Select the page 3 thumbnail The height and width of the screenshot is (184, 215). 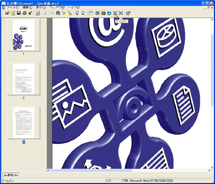(24, 123)
